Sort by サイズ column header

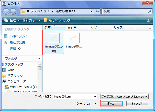pos(124,28)
